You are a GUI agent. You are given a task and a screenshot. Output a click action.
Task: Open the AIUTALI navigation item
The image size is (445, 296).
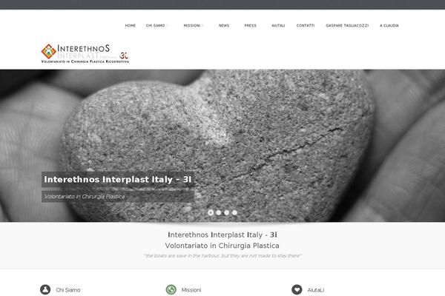(278, 25)
